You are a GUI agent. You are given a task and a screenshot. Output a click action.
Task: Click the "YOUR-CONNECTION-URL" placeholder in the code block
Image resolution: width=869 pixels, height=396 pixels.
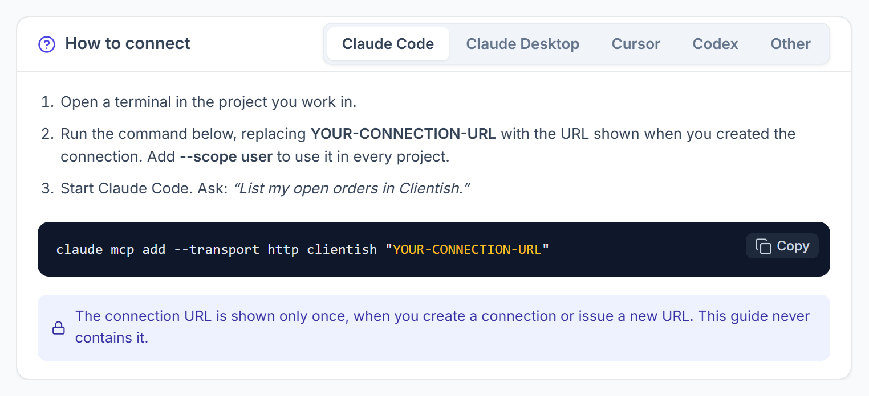[467, 249]
